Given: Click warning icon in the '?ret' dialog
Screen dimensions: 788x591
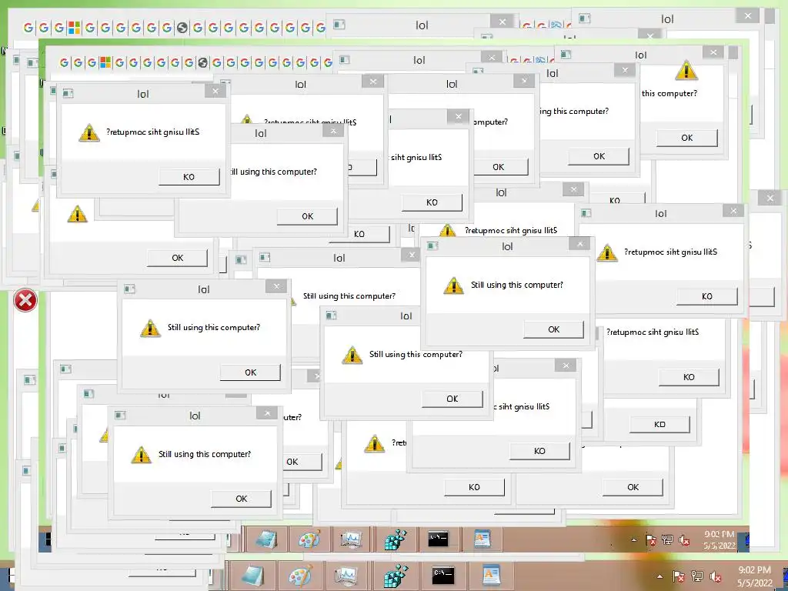Looking at the screenshot, I should [375, 443].
